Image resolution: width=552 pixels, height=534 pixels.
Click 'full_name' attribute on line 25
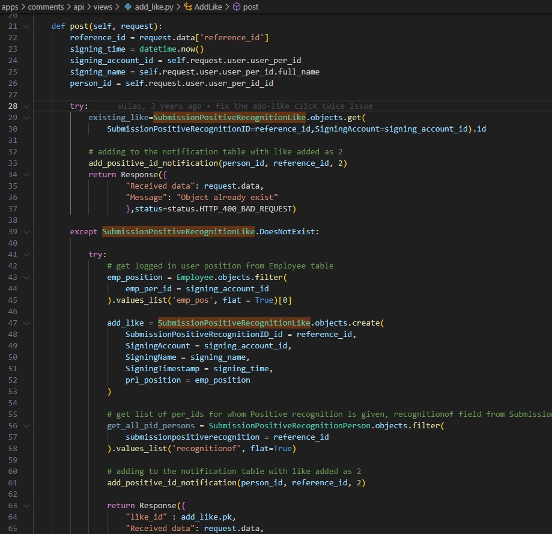299,72
